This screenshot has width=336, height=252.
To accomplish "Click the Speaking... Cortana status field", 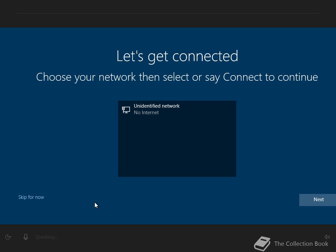I will point(46,237).
